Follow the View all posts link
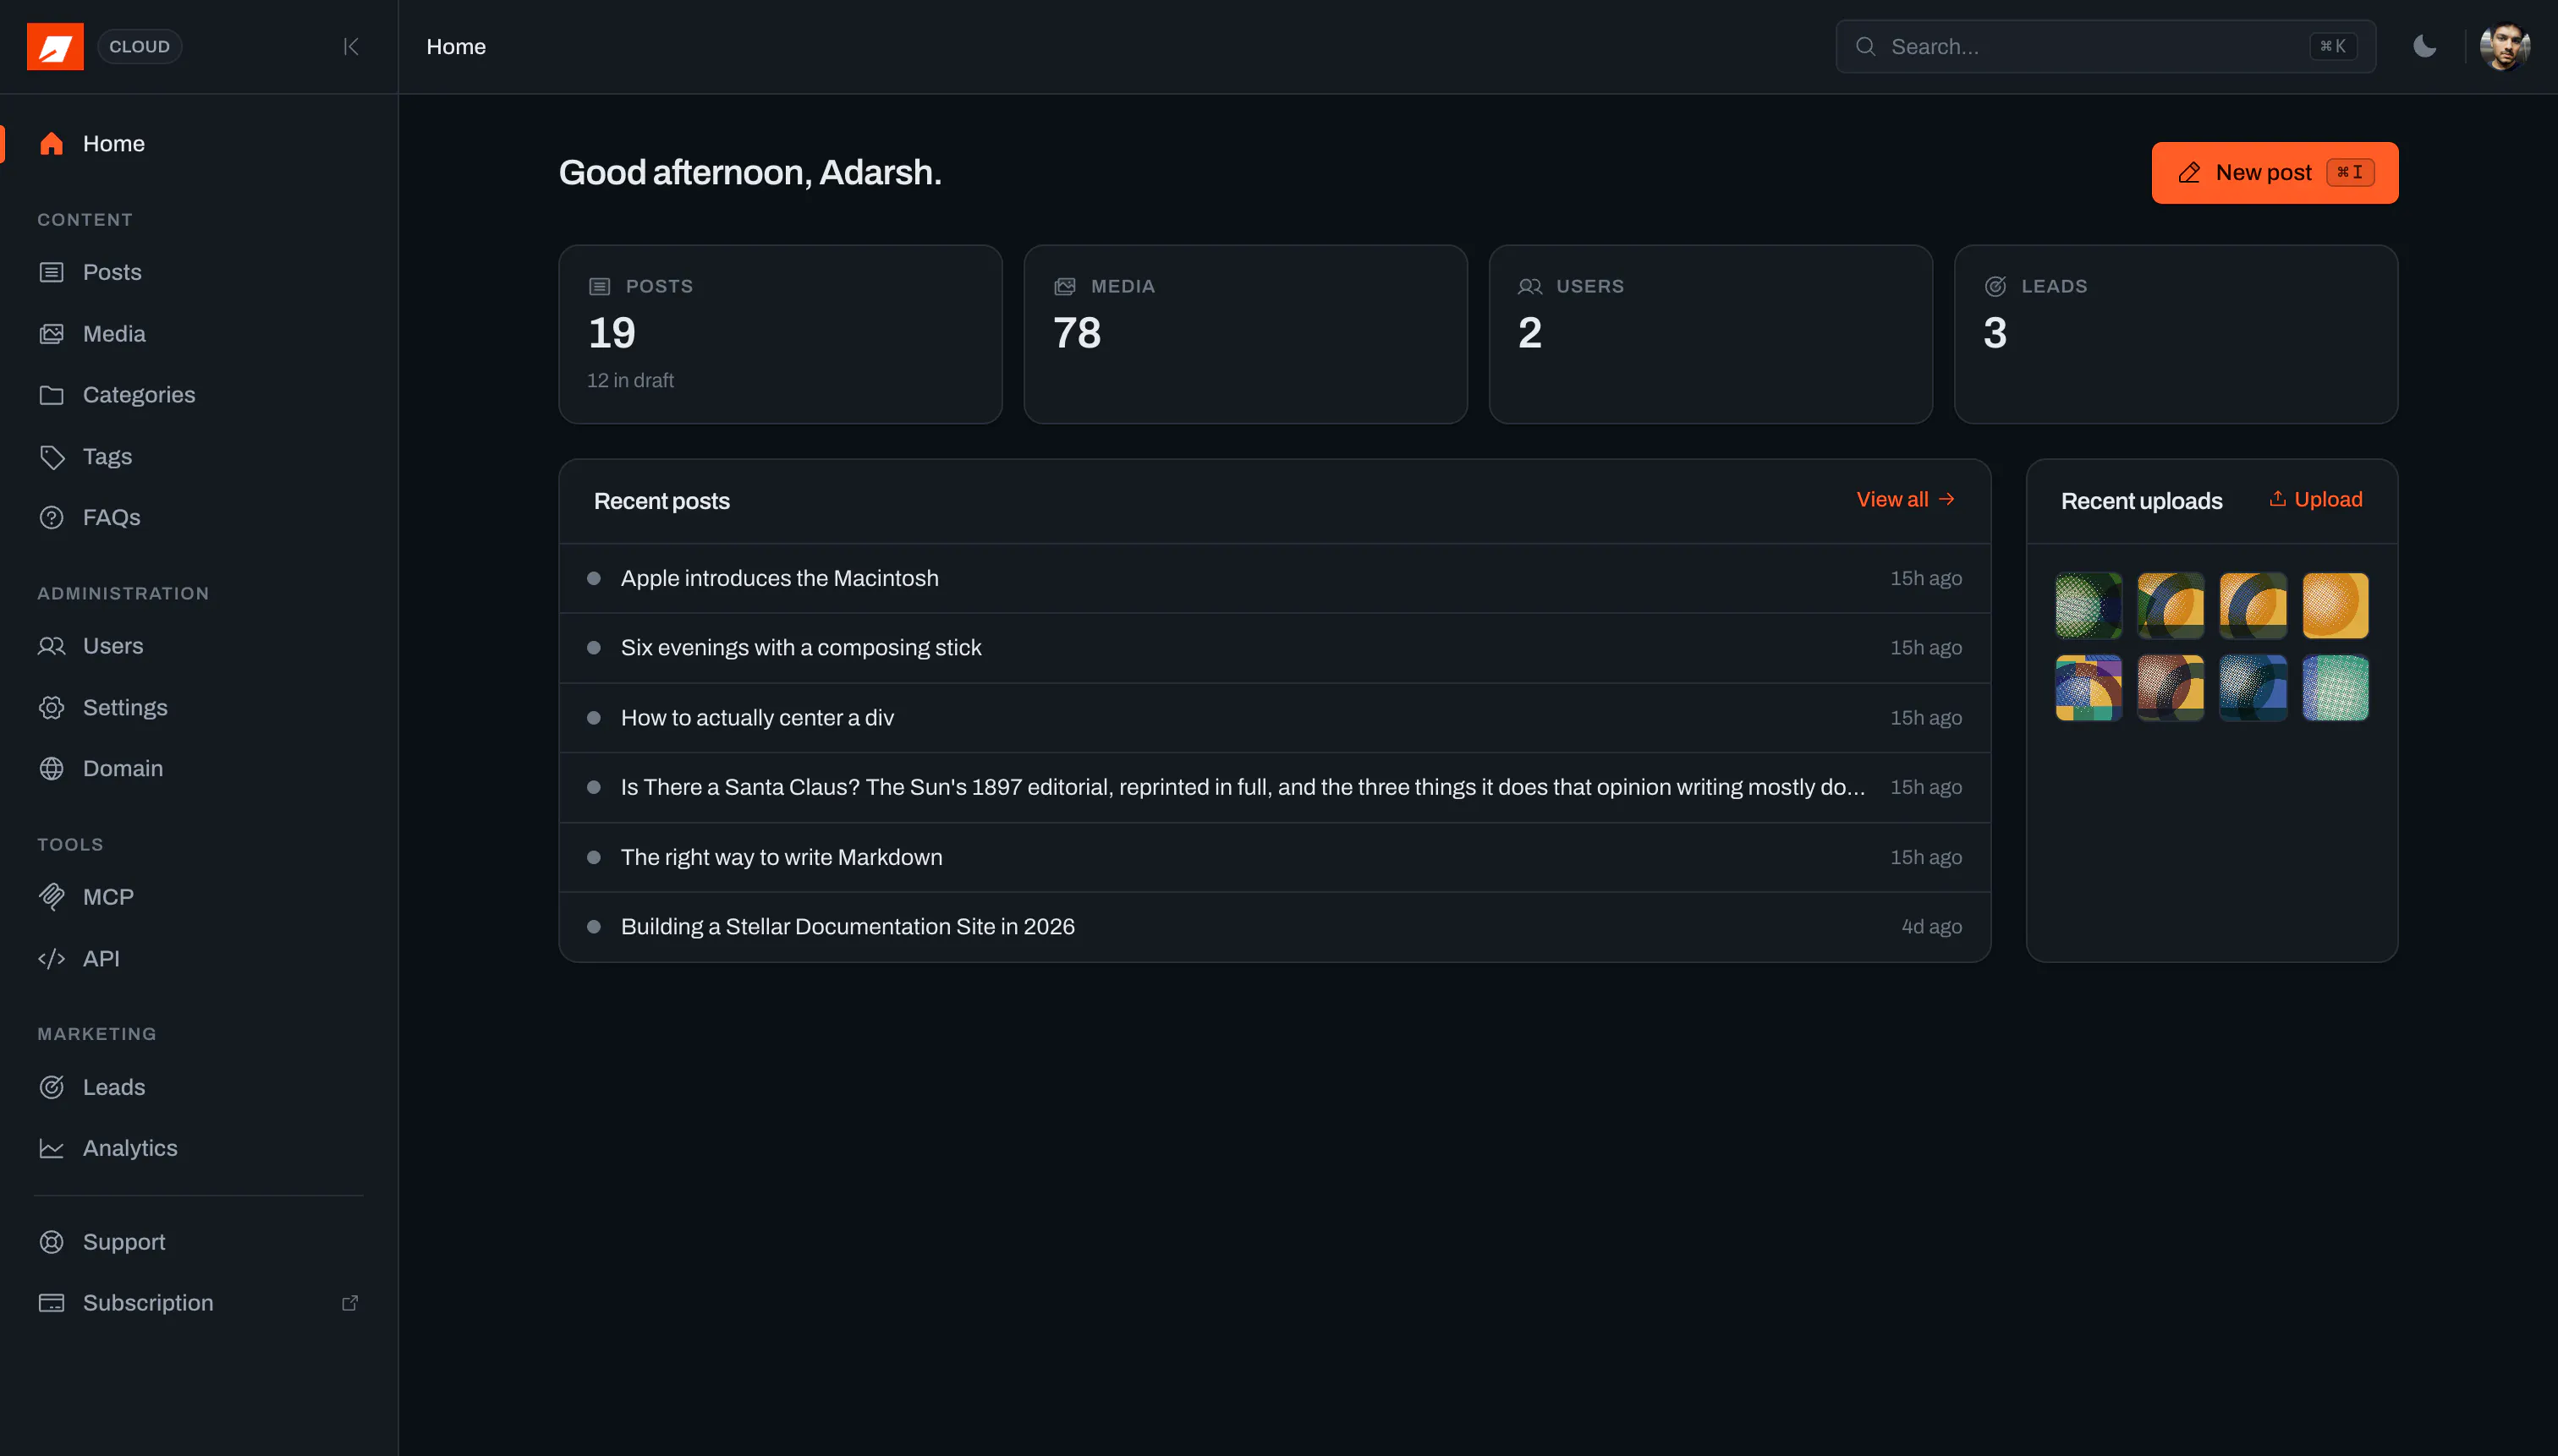 point(1905,500)
